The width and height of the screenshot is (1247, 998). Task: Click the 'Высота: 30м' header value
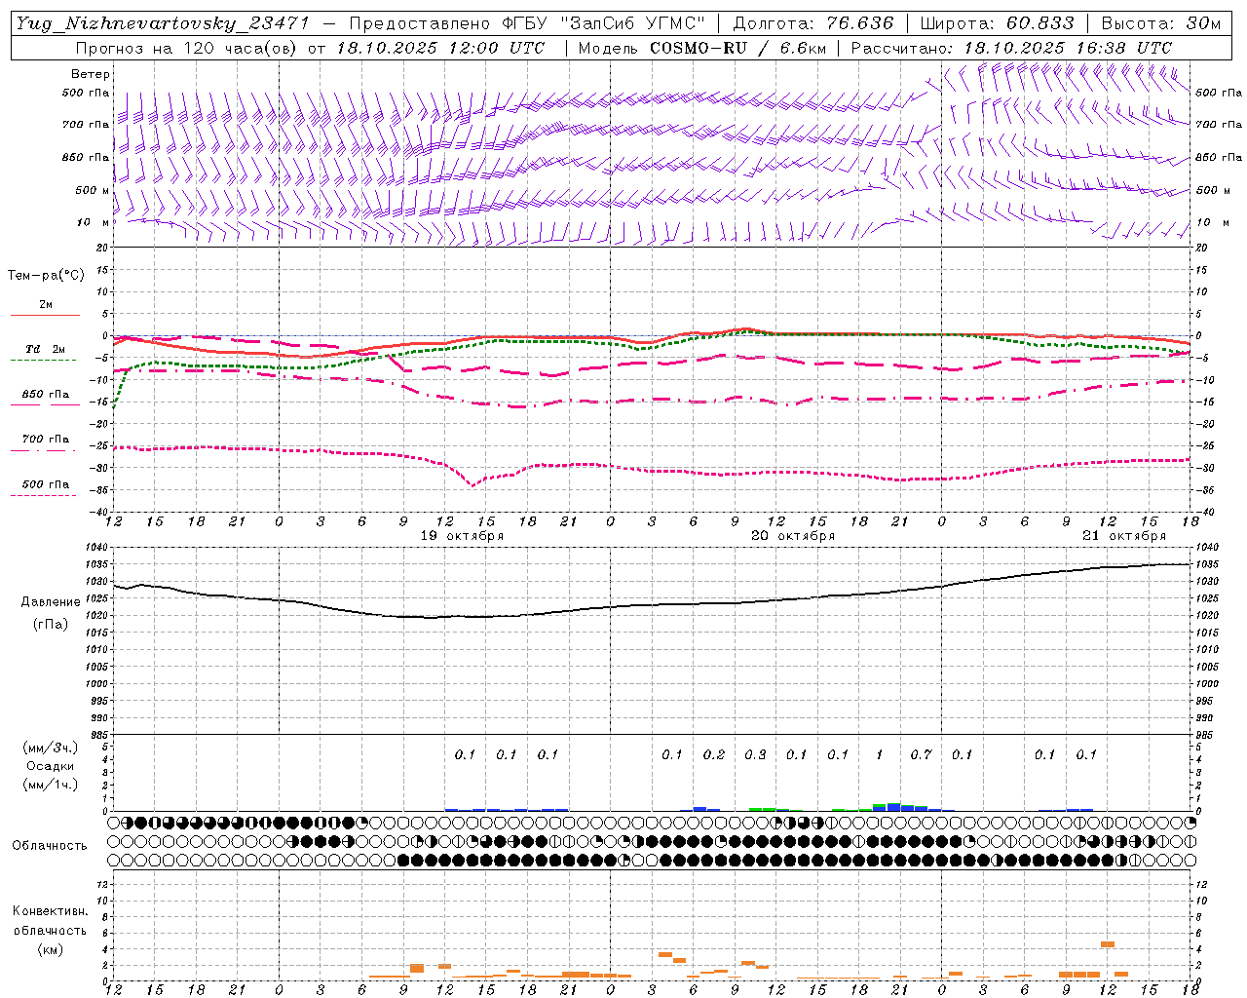coord(1161,23)
